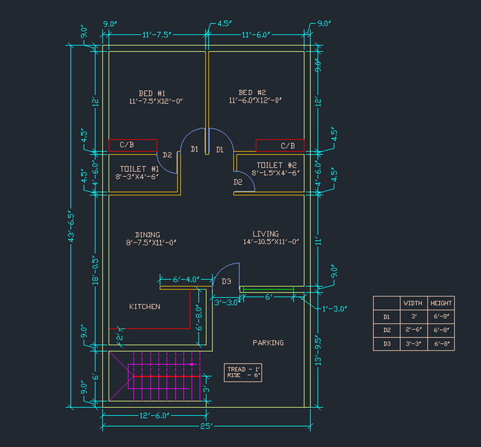481x447 pixels.
Task: Select the 11'-6.0" top dimension text
Action: pyautogui.click(x=256, y=35)
